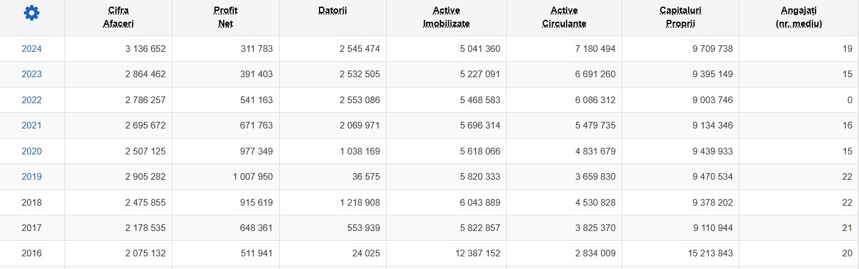859x269 pixels.
Task: Click the Active Imobilizate column header
Action: pyautogui.click(x=446, y=17)
